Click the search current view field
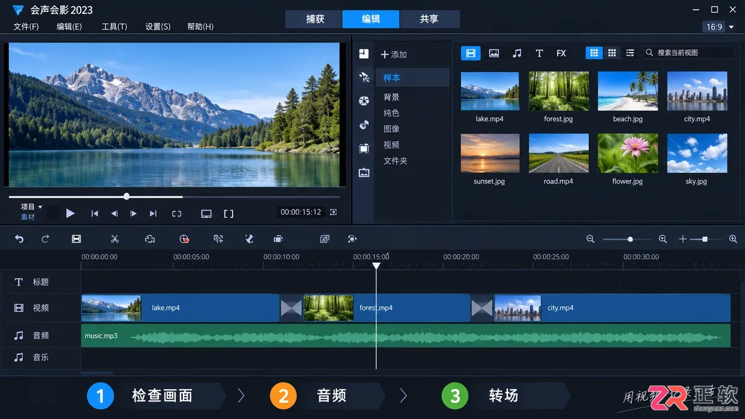Viewport: 745px width, 419px height. 689,53
